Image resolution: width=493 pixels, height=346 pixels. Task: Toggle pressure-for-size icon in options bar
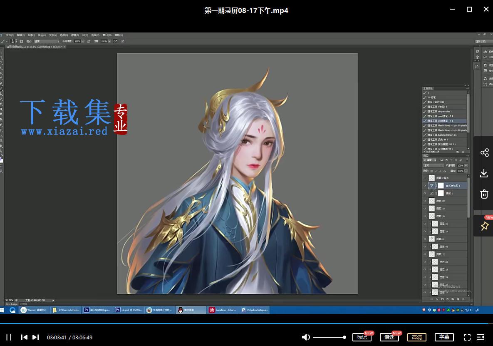[x=122, y=41]
